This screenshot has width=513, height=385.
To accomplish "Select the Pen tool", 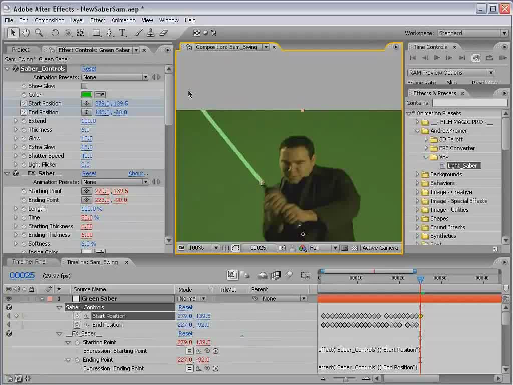I will click(x=109, y=33).
